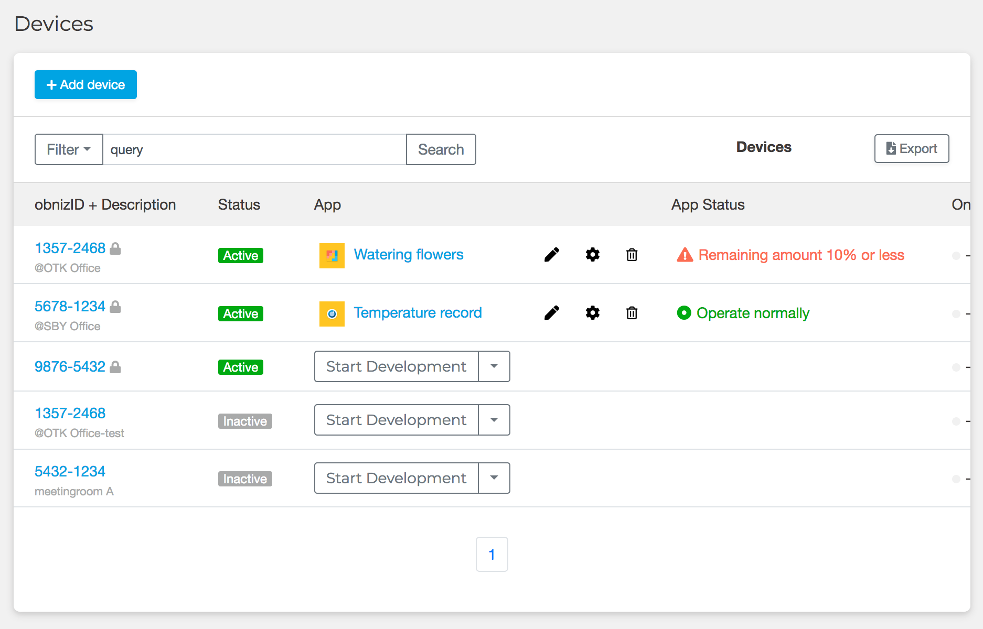Click the pencil edit icon for Temperature record

tap(551, 313)
